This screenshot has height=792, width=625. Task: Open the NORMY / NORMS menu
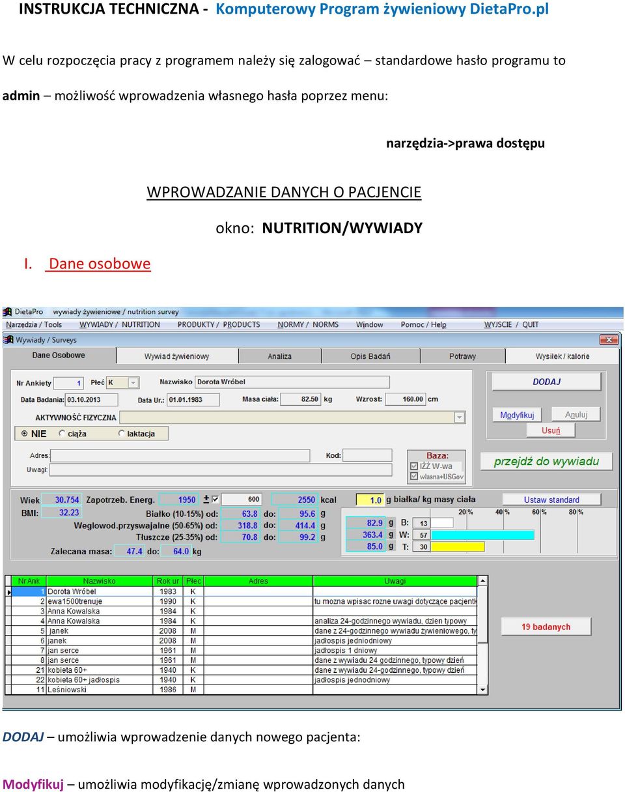coord(308,324)
